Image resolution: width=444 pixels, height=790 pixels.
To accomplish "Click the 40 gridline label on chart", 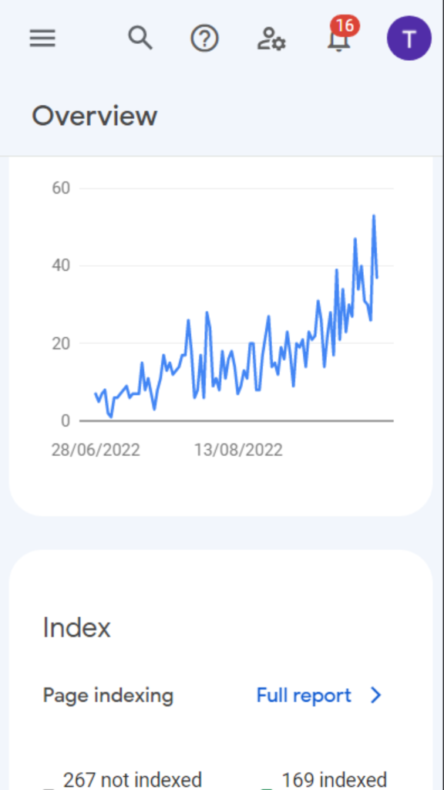I will tap(60, 265).
